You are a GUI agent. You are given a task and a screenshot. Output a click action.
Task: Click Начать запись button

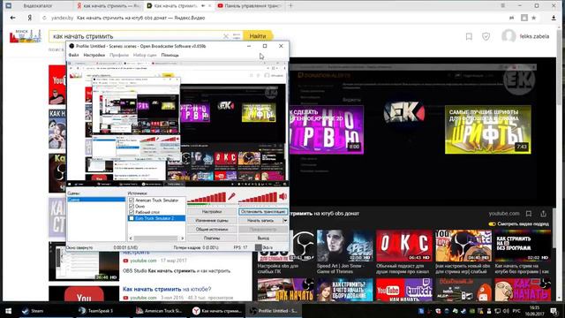pos(260,220)
